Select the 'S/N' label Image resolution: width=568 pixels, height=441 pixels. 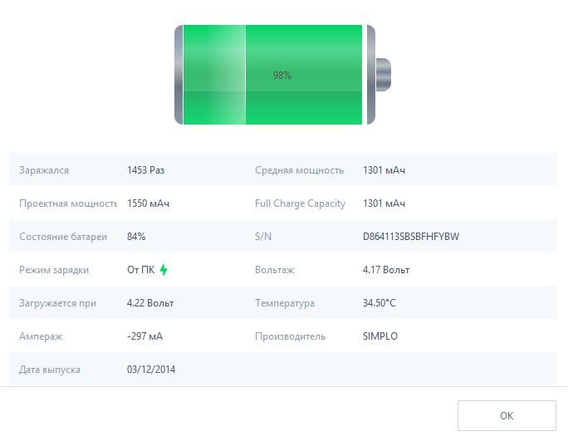coord(263,237)
